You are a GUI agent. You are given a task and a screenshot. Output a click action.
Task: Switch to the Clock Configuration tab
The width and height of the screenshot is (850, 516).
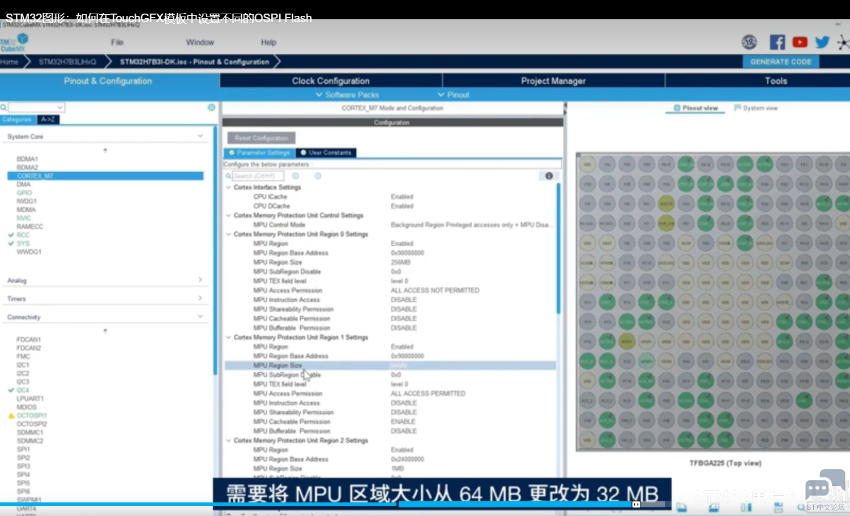click(331, 81)
